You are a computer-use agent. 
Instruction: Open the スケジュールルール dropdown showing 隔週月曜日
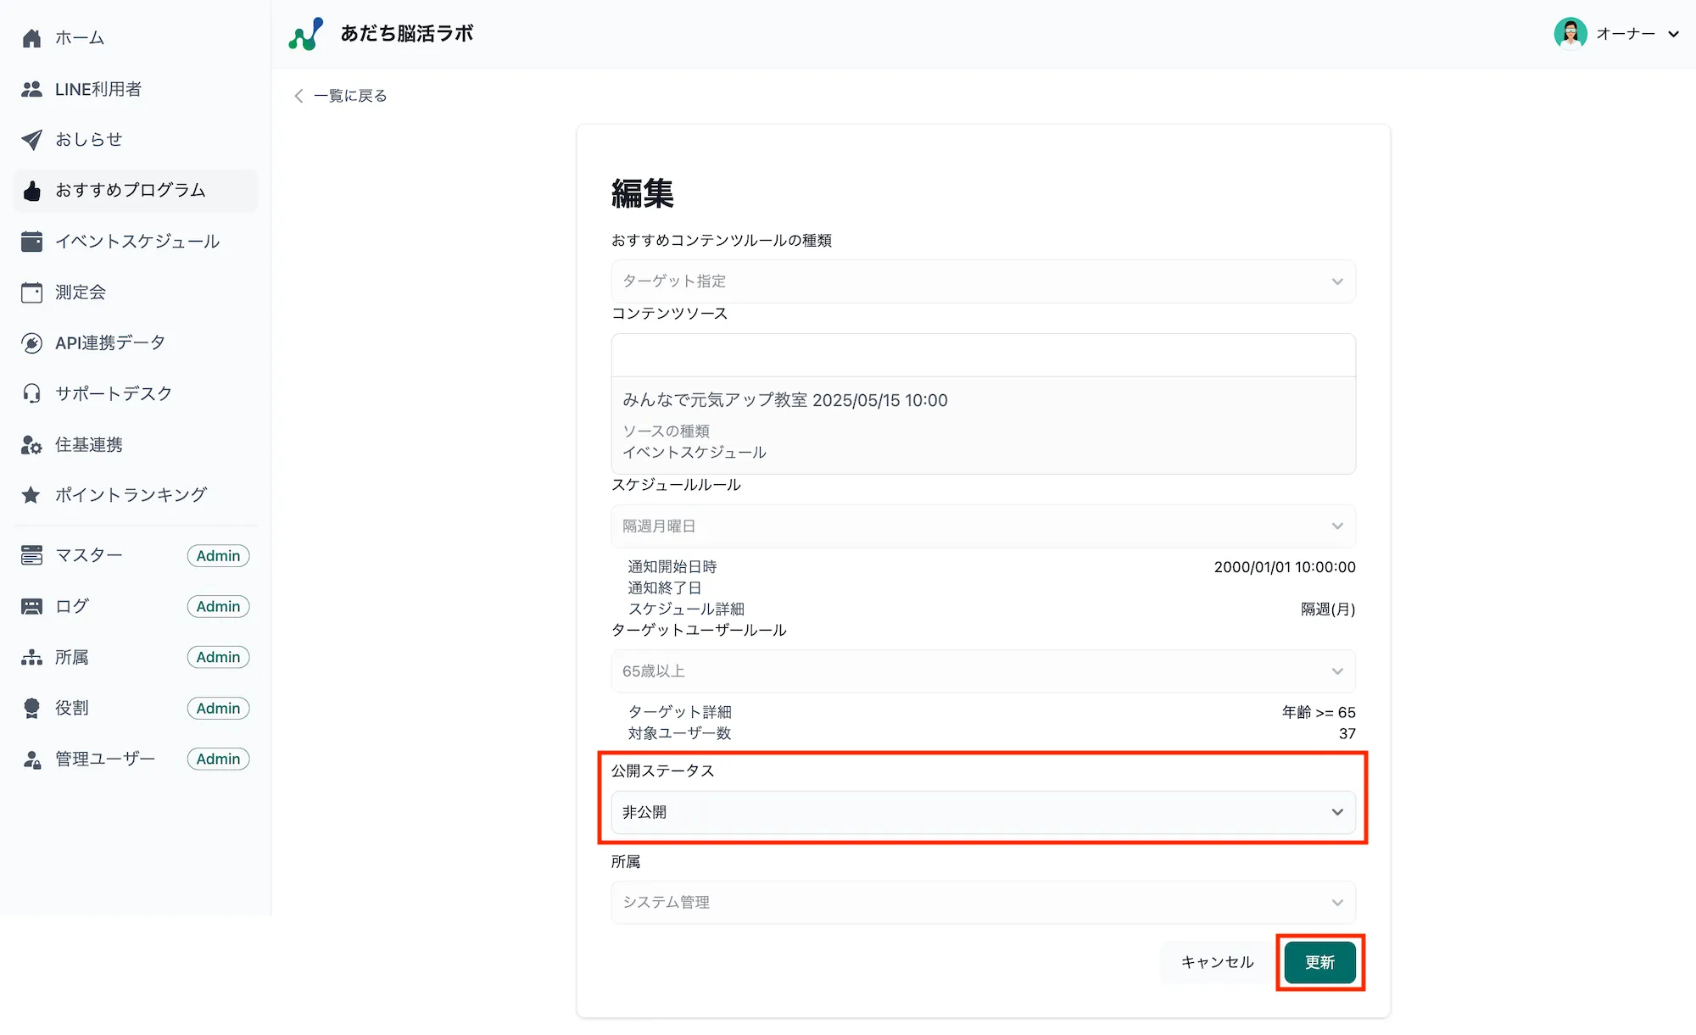click(x=982, y=526)
